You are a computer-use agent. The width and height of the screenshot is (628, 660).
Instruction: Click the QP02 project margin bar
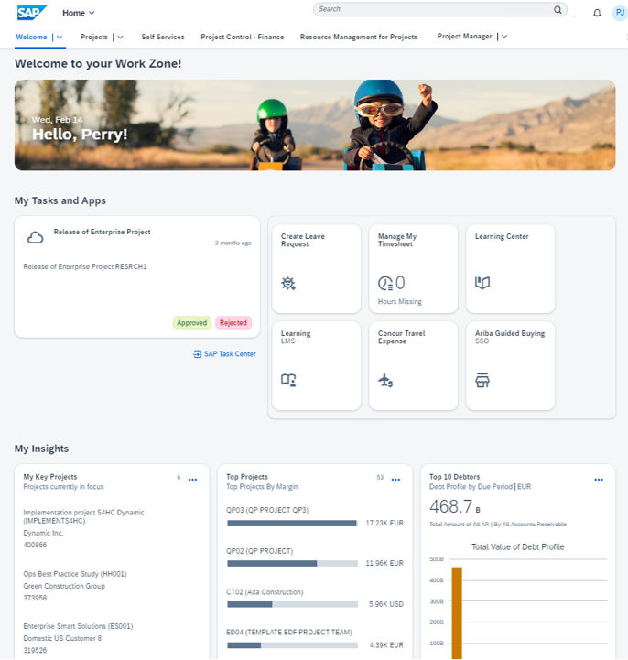click(293, 564)
